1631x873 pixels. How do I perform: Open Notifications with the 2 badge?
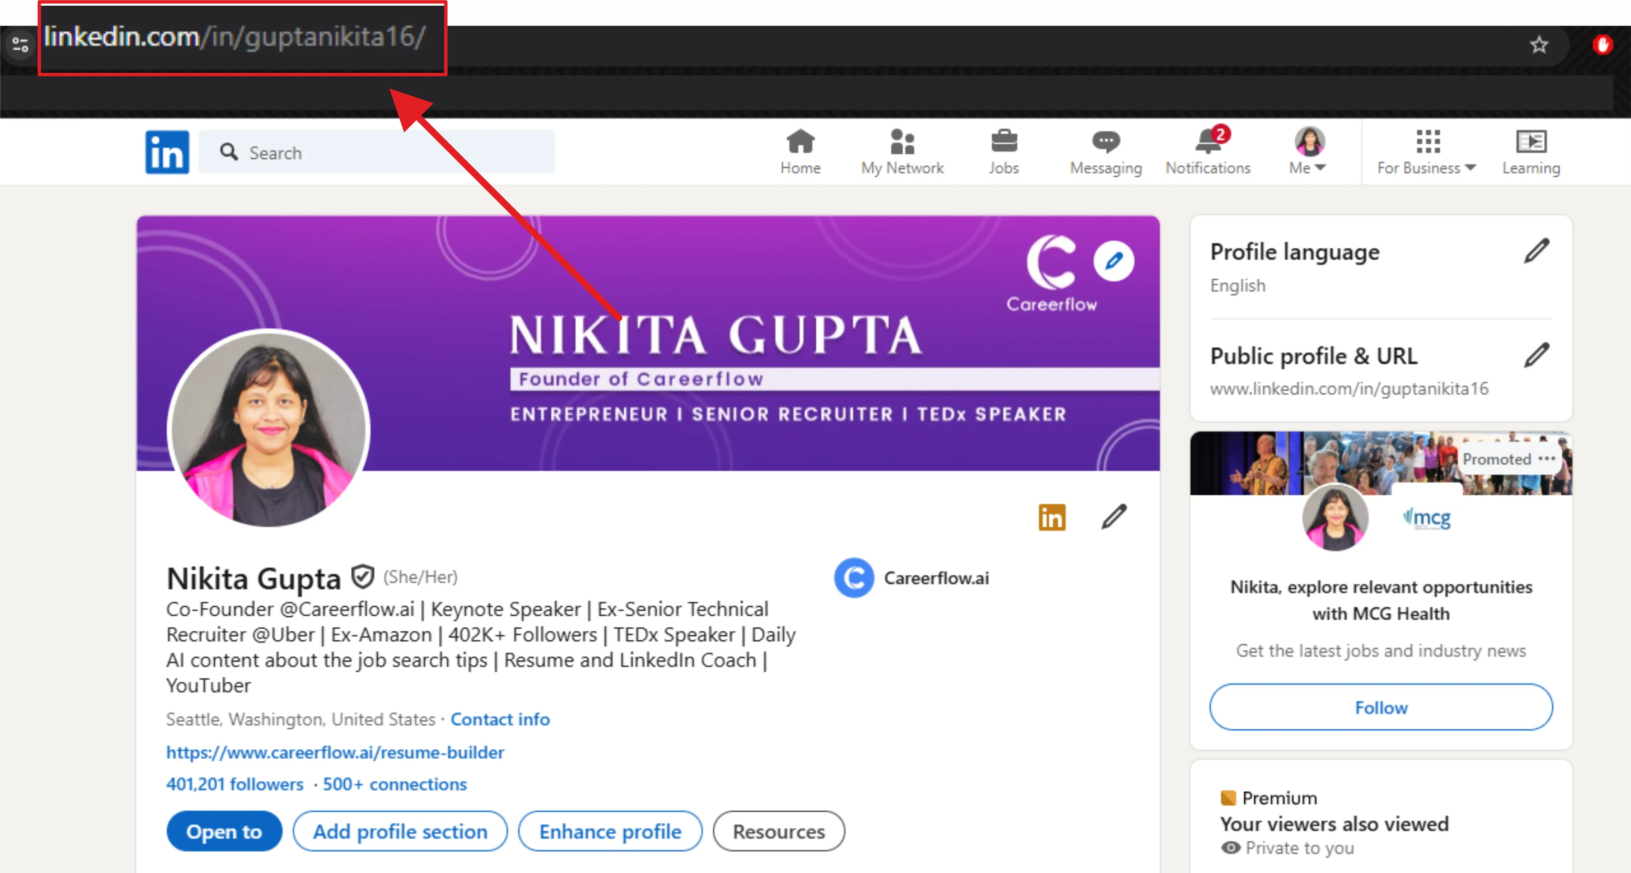point(1207,152)
